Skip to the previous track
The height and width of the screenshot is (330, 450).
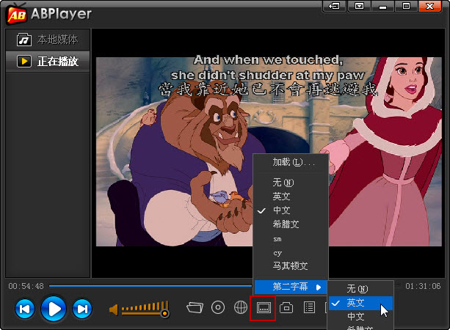[24, 309]
